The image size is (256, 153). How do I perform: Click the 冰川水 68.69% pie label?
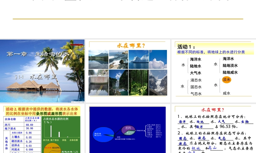tap(52, 148)
